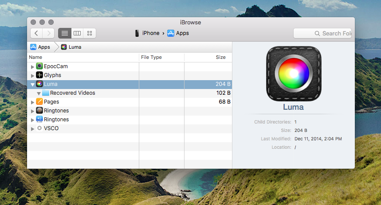Select the Glyphs row name
The image size is (381, 205).
(x=52, y=75)
